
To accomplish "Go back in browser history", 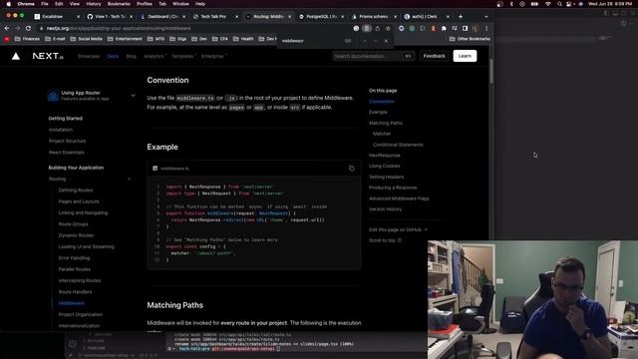I will (x=7, y=29).
